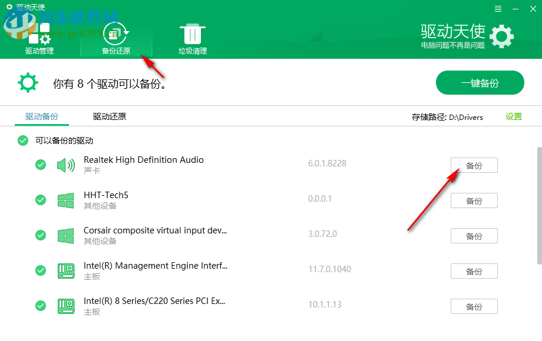The image size is (542, 341).
Task: Toggle the checkmark next to HHT-Tech5
Action: pos(40,200)
